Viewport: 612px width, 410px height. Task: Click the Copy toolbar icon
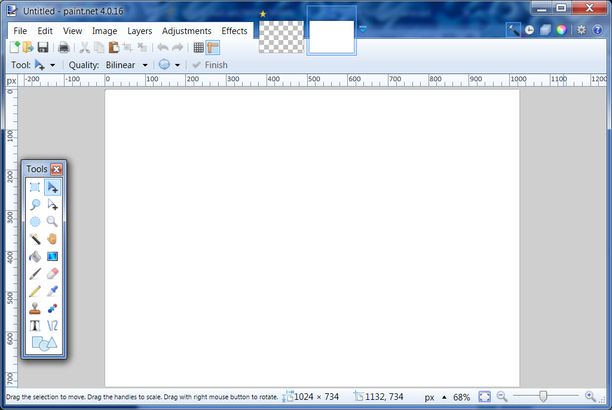pyautogui.click(x=99, y=47)
